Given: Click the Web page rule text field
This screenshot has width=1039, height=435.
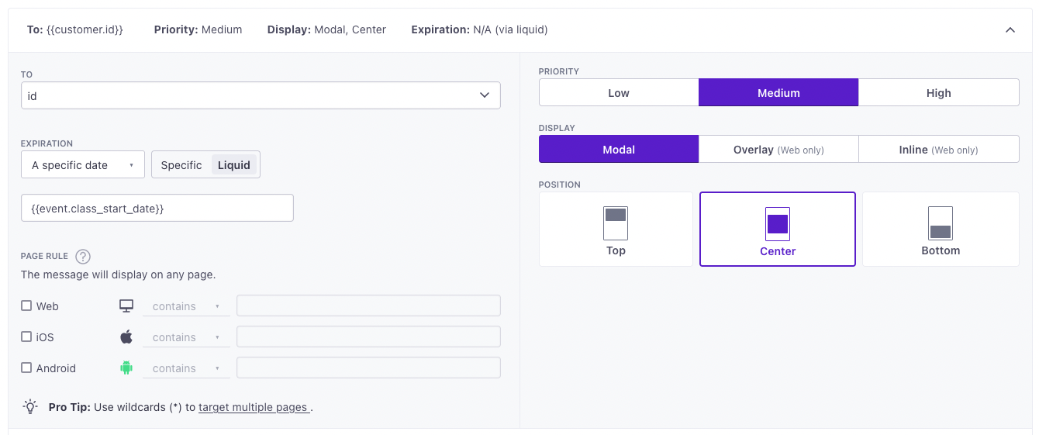Looking at the screenshot, I should (x=368, y=306).
